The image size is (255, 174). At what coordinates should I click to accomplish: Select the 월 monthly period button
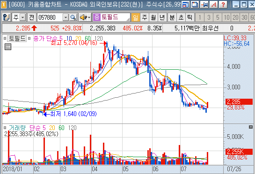[x=153, y=17]
